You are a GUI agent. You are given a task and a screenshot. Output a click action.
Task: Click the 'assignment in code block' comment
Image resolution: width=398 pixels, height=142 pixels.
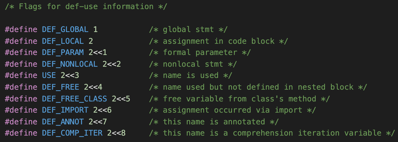(218, 41)
